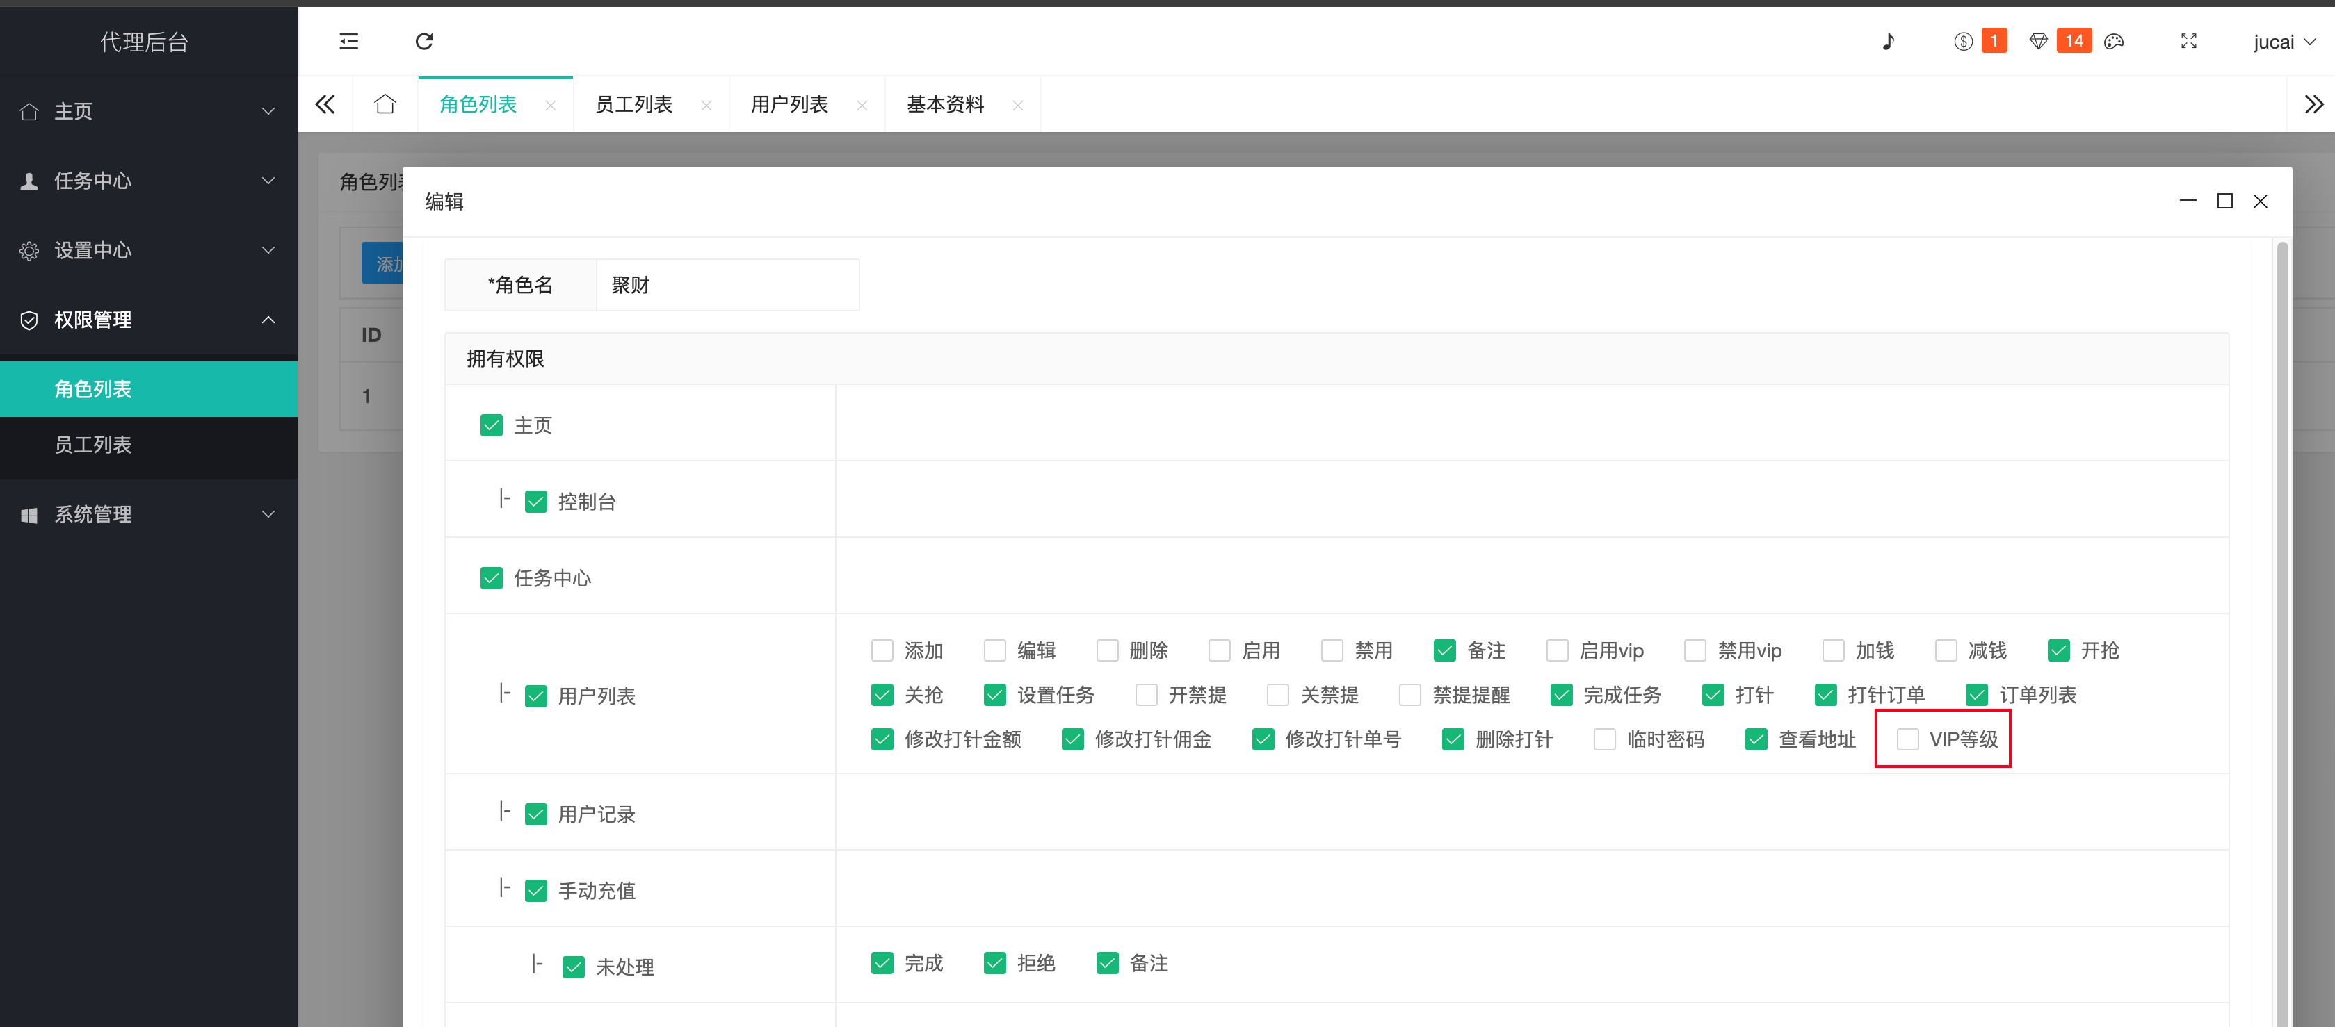This screenshot has width=2335, height=1027.
Task: Enable the VIP等级 permission checkbox
Action: (1907, 740)
